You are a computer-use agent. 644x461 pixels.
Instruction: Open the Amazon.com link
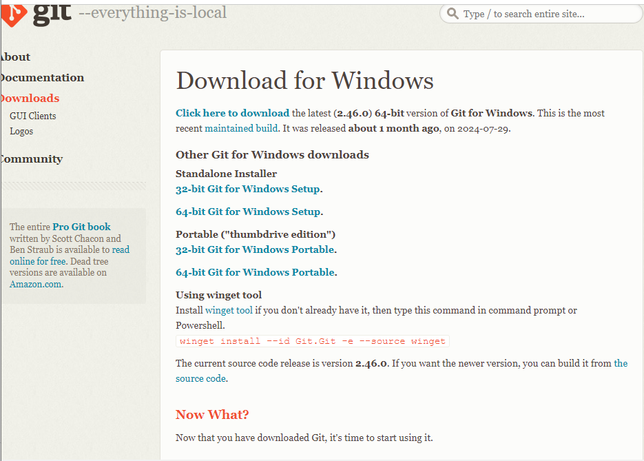pos(36,284)
